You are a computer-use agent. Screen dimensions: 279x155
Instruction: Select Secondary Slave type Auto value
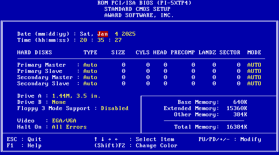tap(90, 84)
